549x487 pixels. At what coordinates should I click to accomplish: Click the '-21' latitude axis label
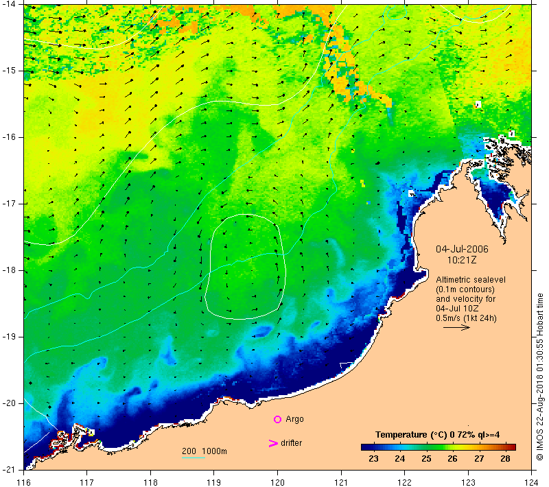tap(9, 470)
